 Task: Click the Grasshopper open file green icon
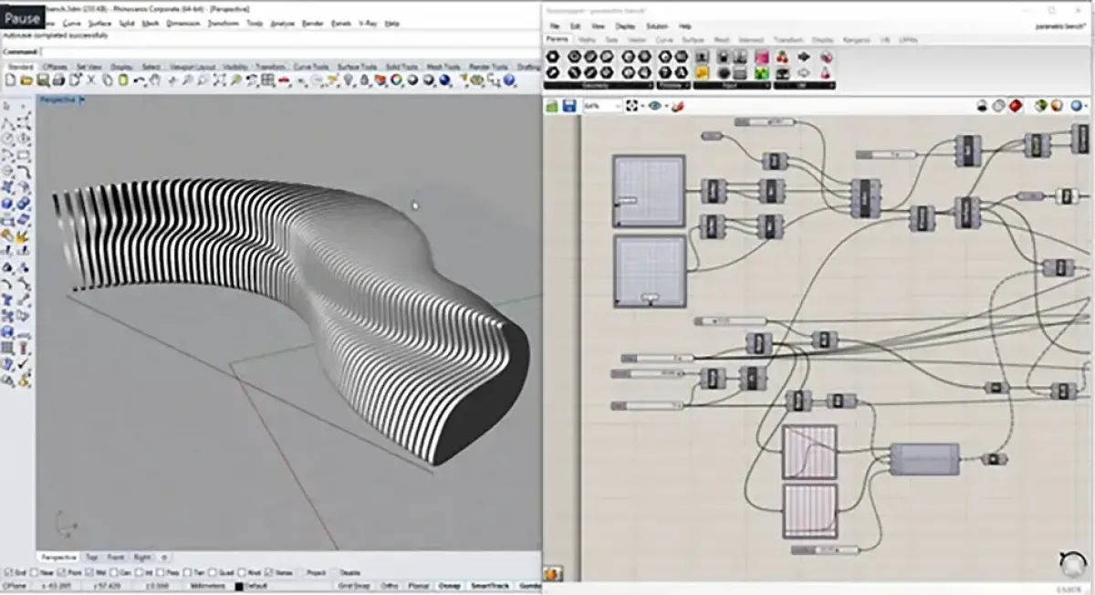tap(552, 107)
